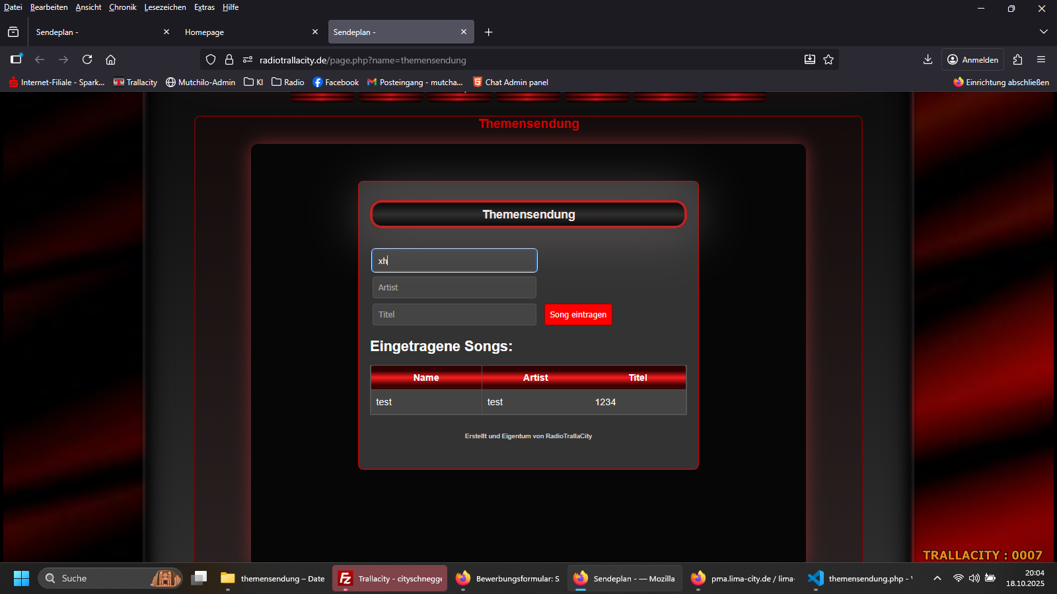Show hidden system tray icons

coord(937,578)
